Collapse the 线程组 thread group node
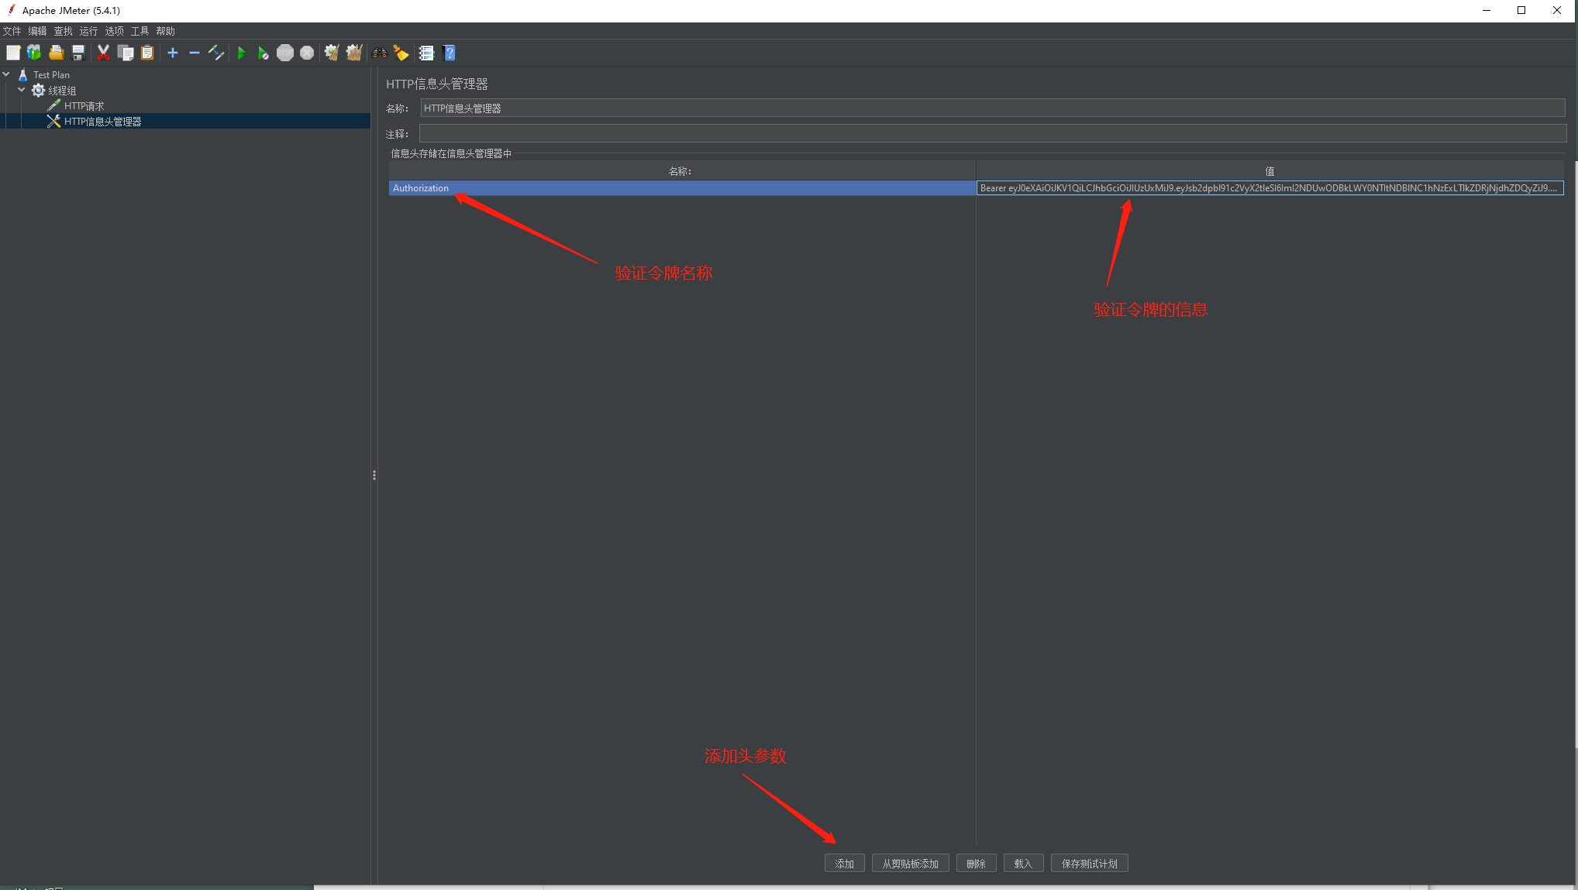The image size is (1578, 890). point(22,90)
